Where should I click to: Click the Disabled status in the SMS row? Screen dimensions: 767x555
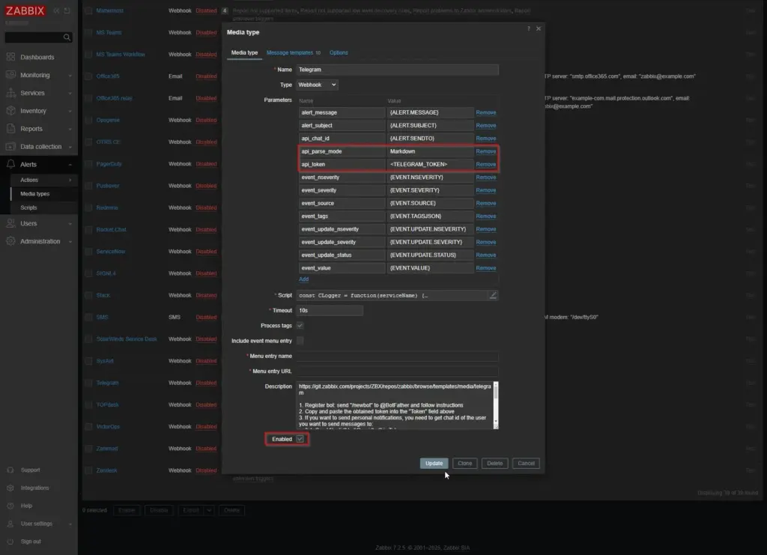(x=206, y=318)
